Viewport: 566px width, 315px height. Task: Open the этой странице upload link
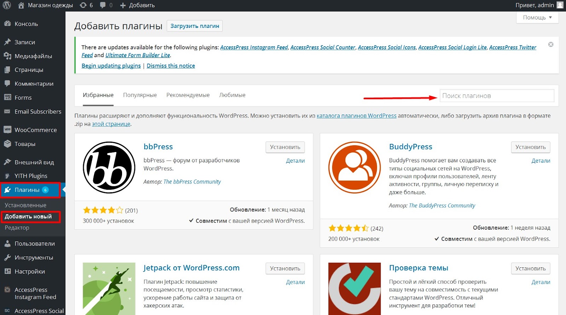pos(111,124)
